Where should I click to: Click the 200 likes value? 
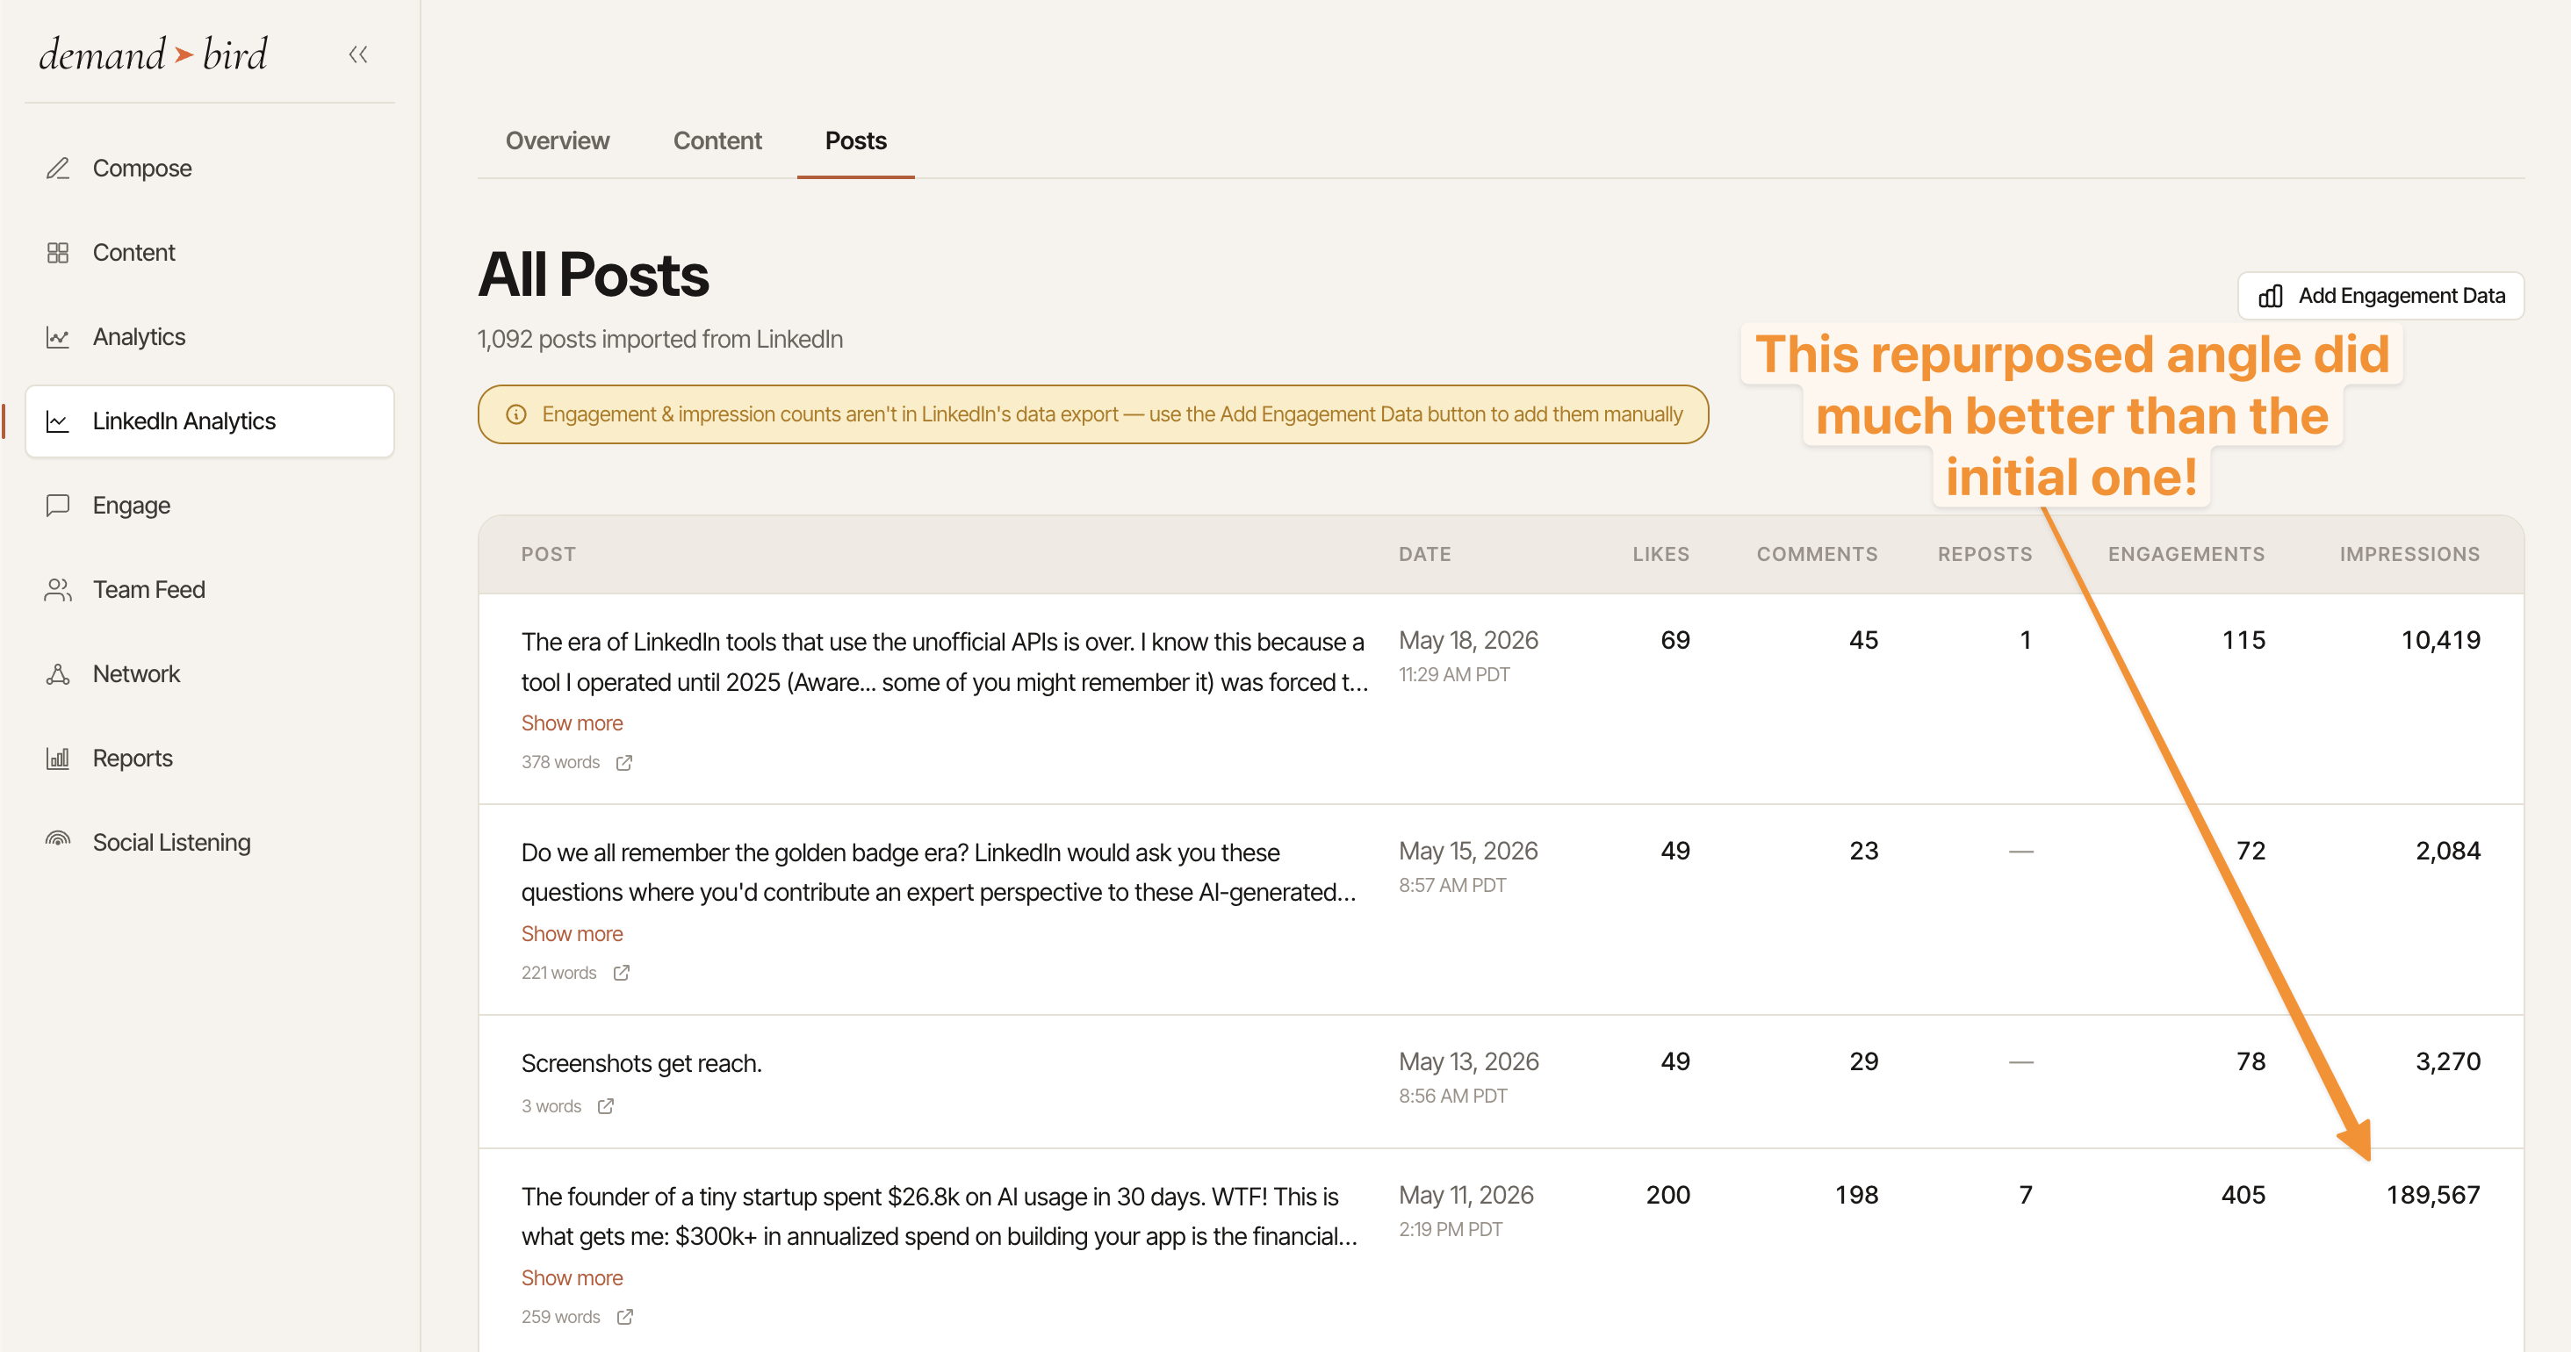point(1667,1194)
